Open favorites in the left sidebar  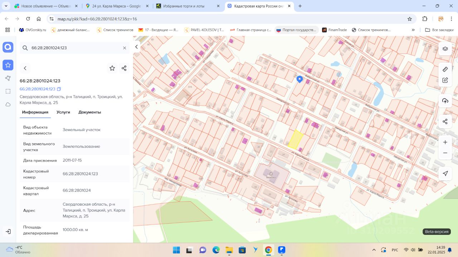coord(8,65)
